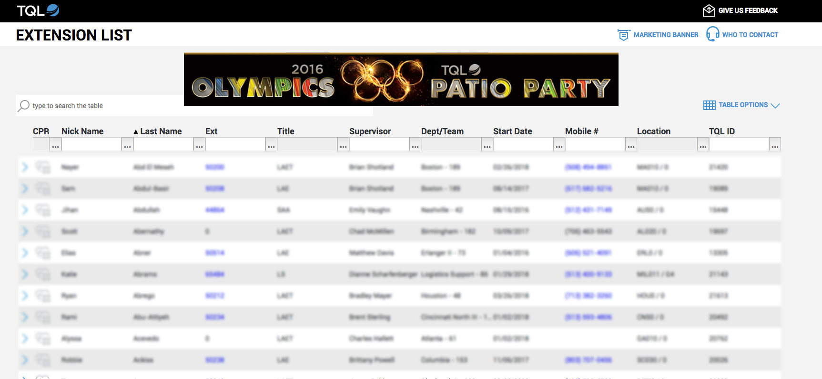
Task: Expand the Scott row chevron
Action: 25,231
